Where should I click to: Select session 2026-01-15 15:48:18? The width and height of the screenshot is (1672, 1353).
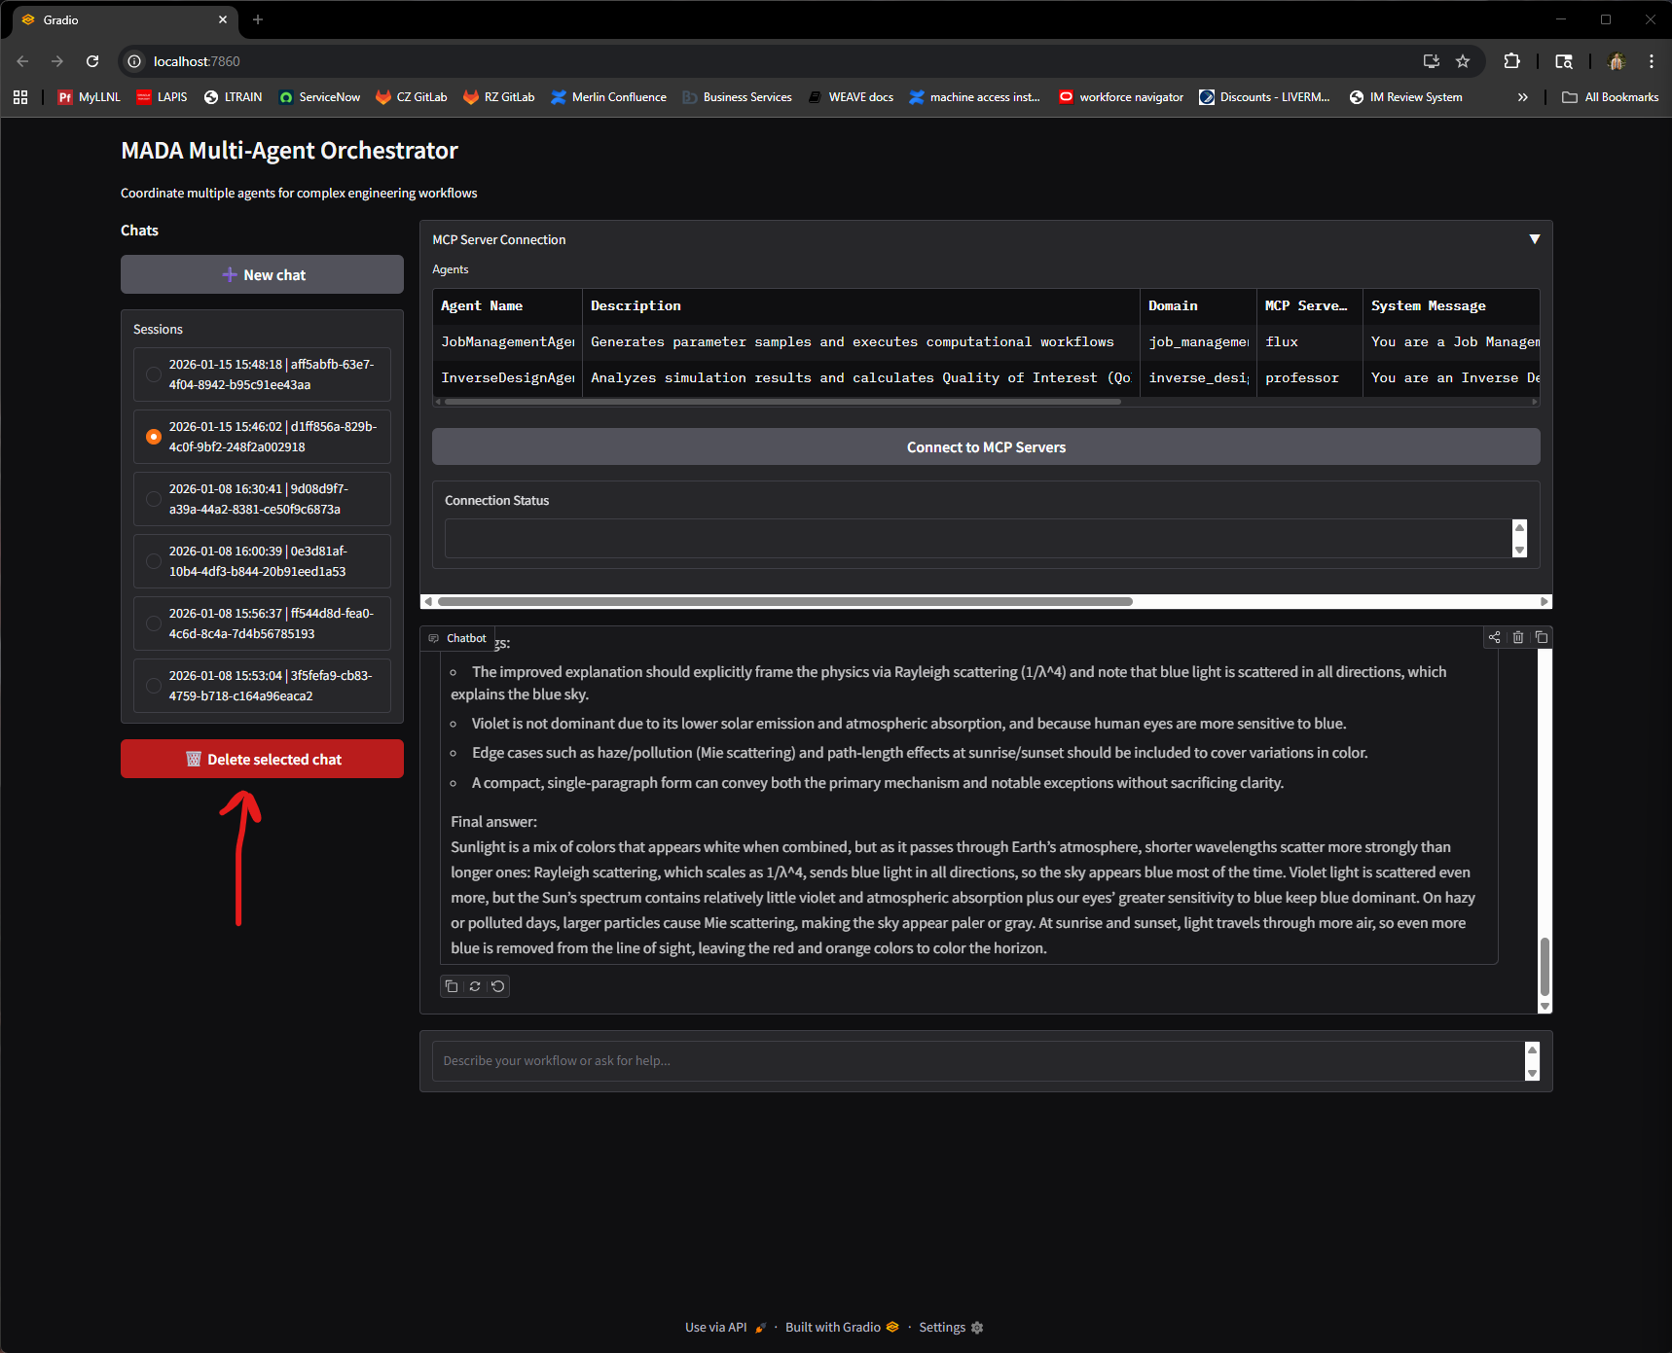[x=262, y=374]
